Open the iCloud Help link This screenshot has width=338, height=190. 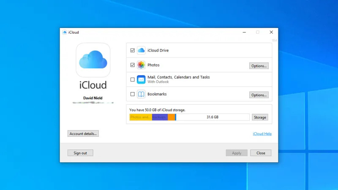(x=262, y=134)
